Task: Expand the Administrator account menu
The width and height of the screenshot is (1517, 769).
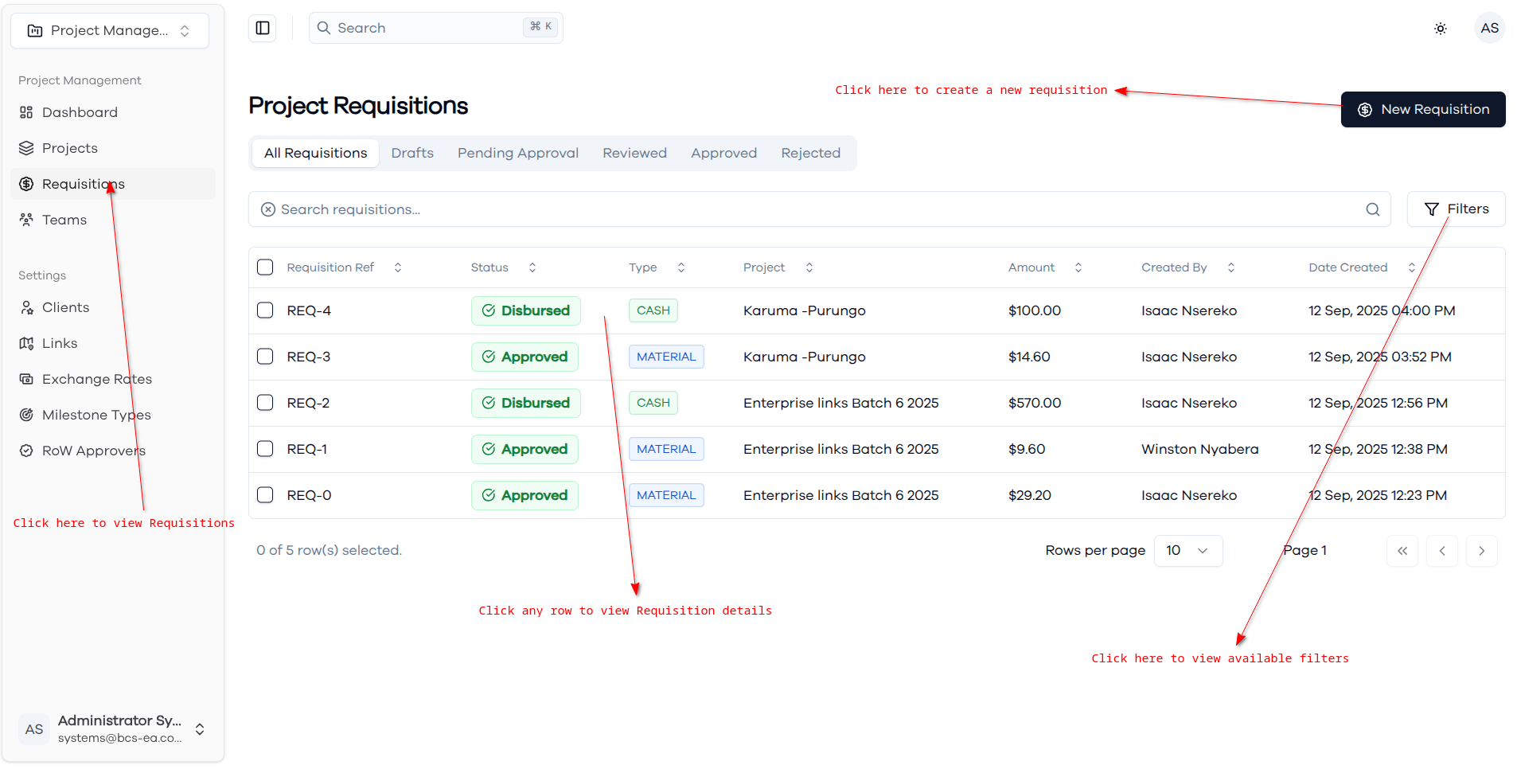Action: [112, 728]
